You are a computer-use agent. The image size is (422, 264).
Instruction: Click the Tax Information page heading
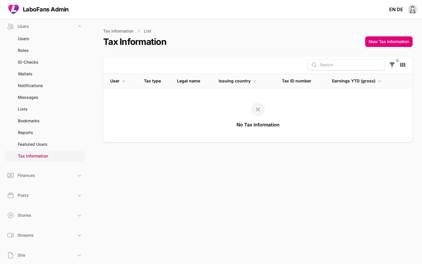(x=135, y=42)
